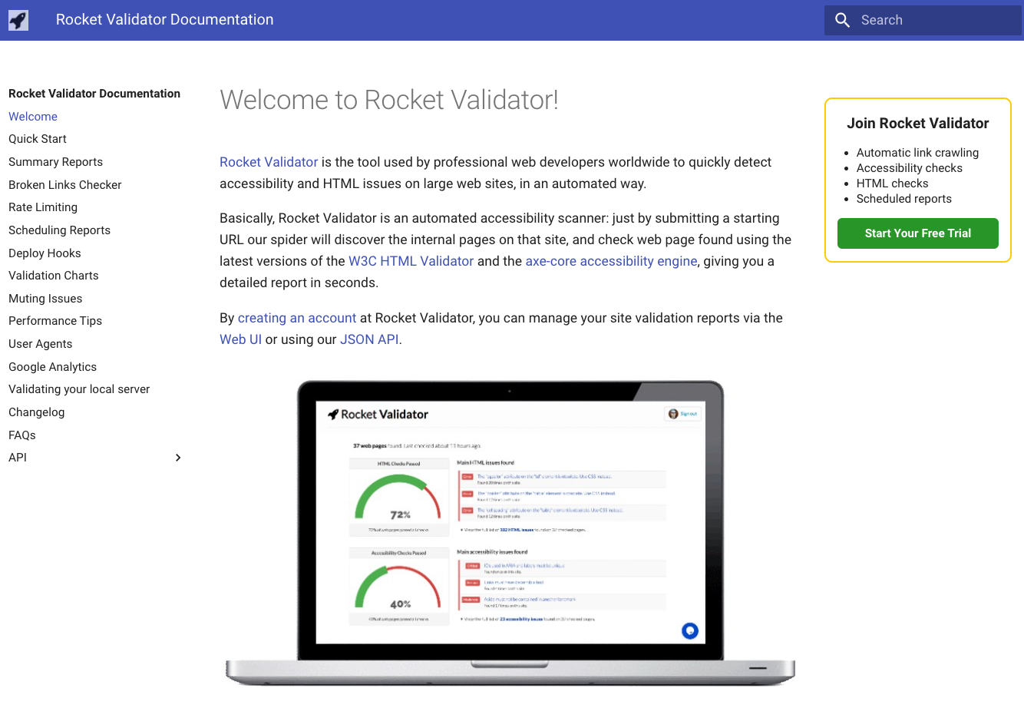Open Deploy Hooks sidebar entry

45,253
